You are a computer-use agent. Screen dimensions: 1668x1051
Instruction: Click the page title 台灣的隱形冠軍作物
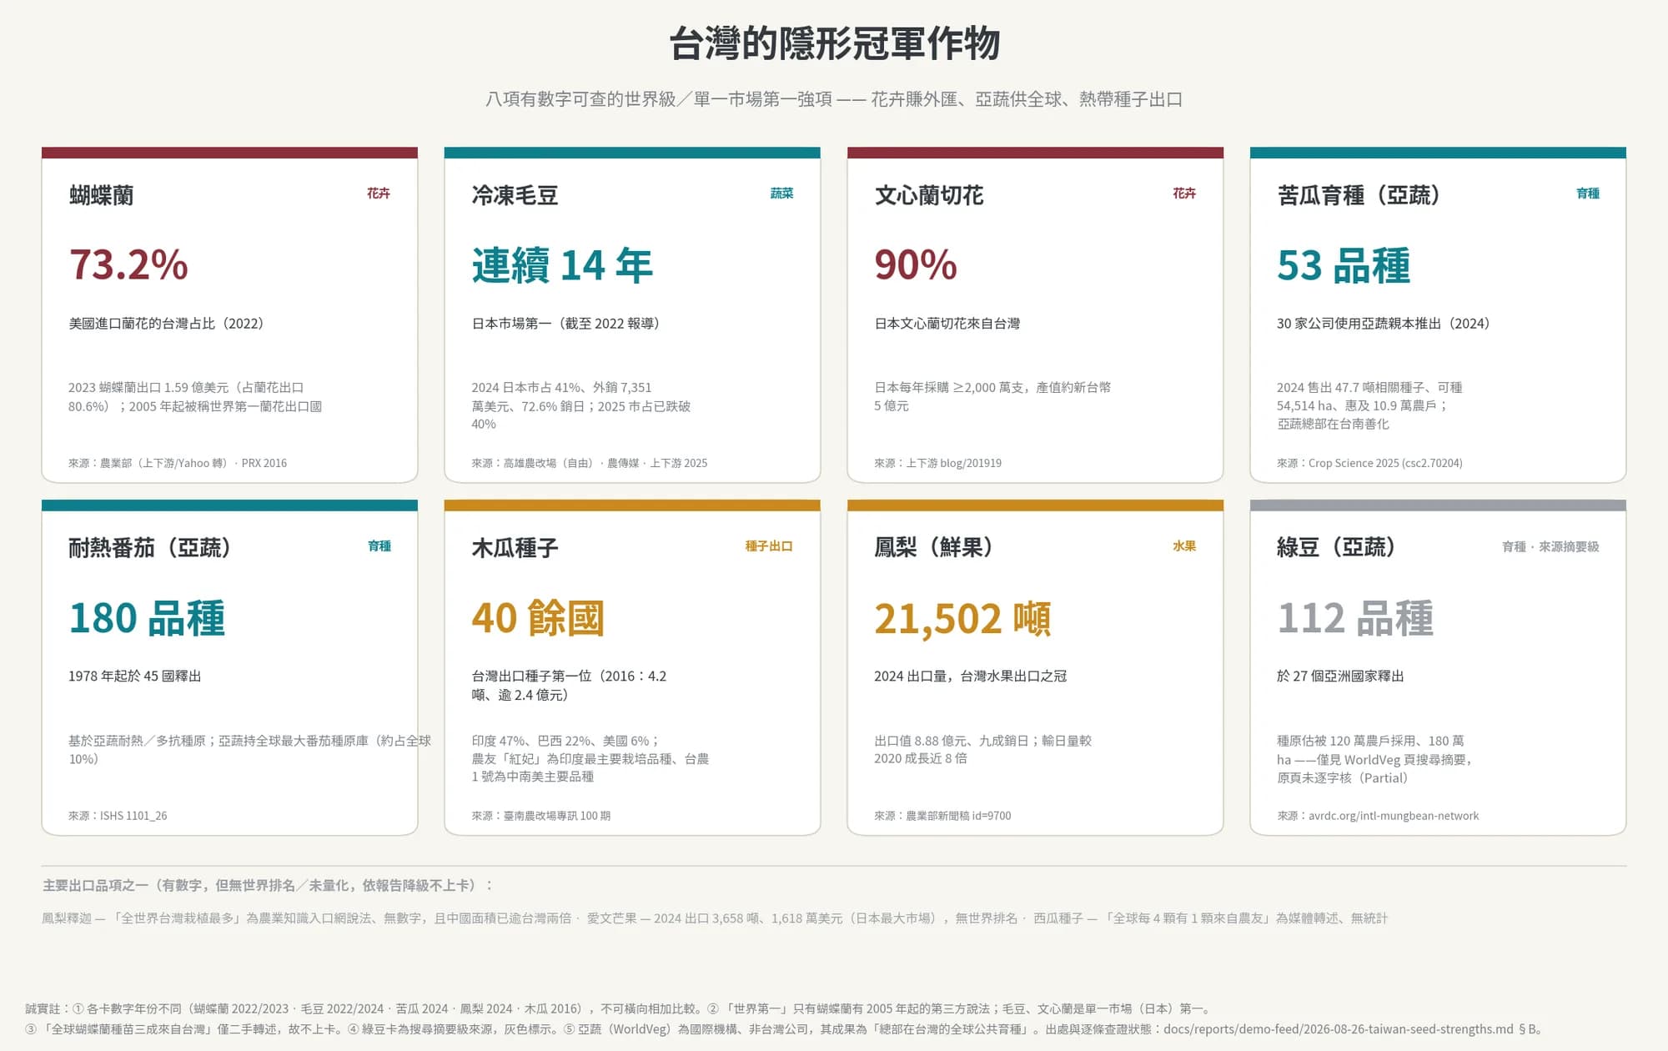click(834, 43)
